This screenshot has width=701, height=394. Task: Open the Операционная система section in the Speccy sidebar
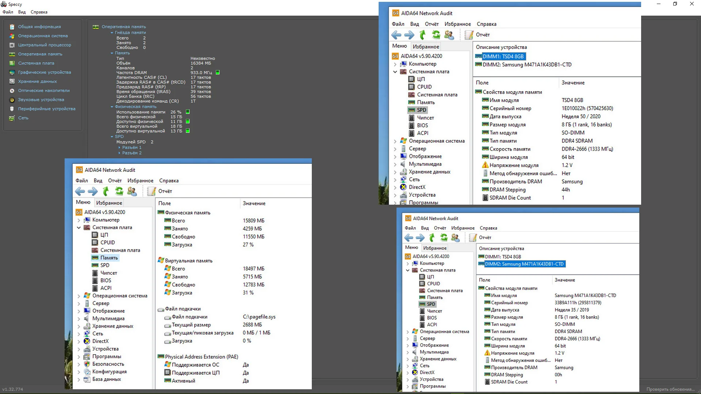coord(43,36)
